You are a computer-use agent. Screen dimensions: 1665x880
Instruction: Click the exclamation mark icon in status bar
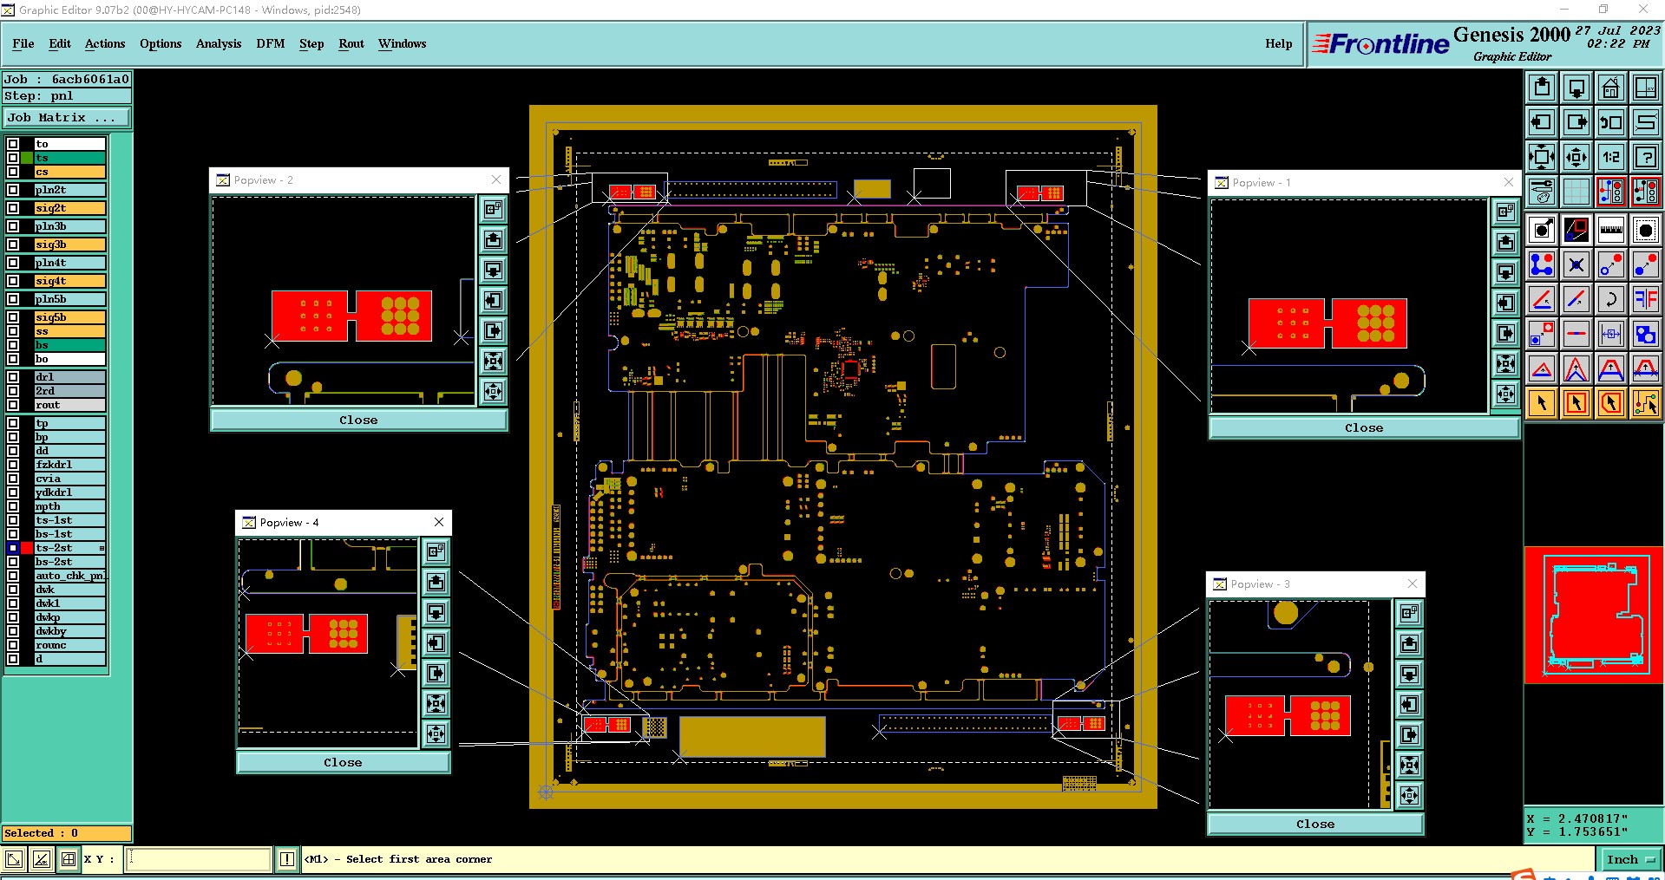coord(287,859)
